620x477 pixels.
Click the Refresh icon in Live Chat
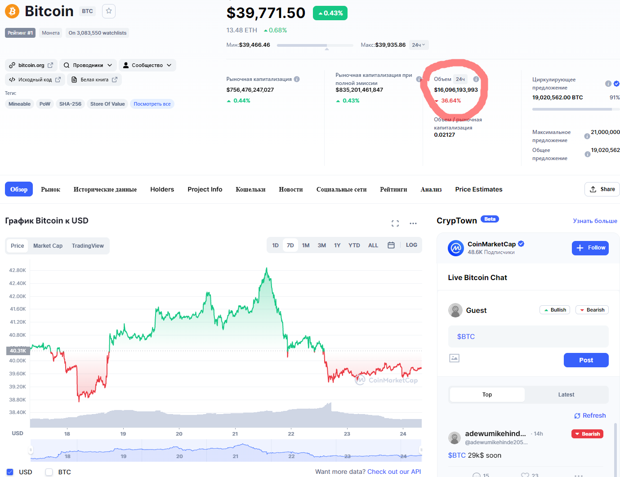[577, 416]
